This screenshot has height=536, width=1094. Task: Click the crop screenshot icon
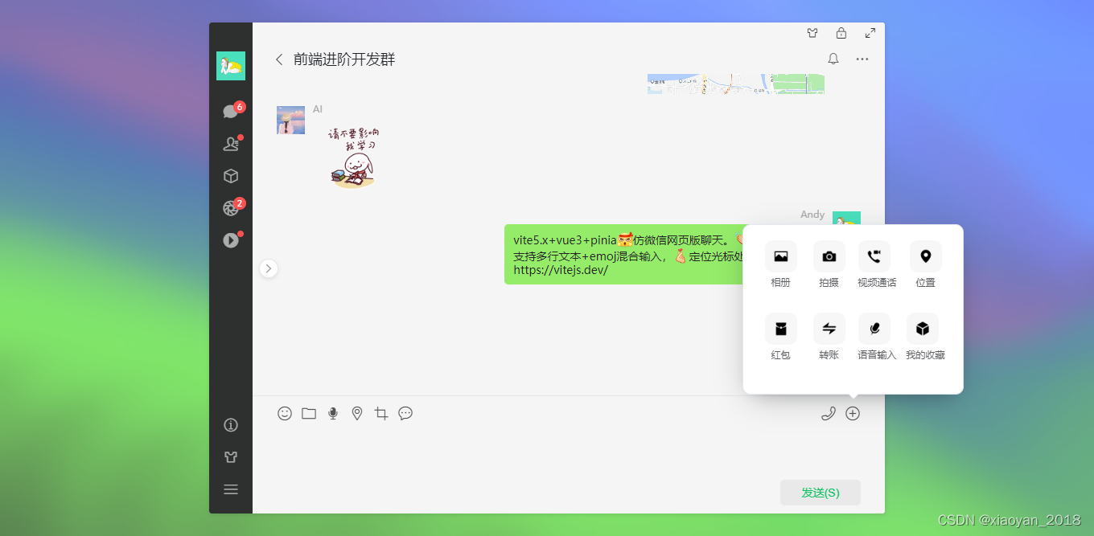pyautogui.click(x=381, y=413)
